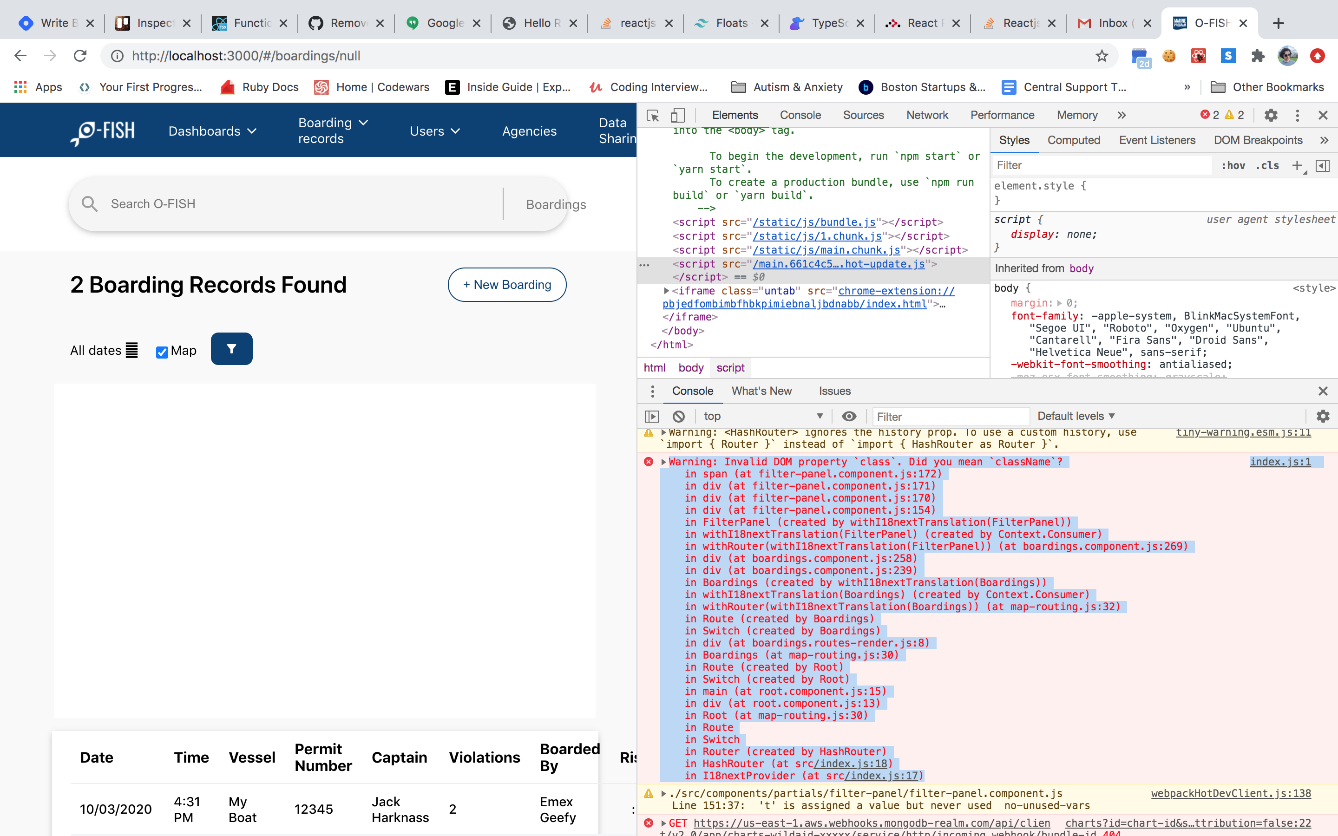Open the Network panel
The width and height of the screenshot is (1338, 836).
[x=927, y=115]
